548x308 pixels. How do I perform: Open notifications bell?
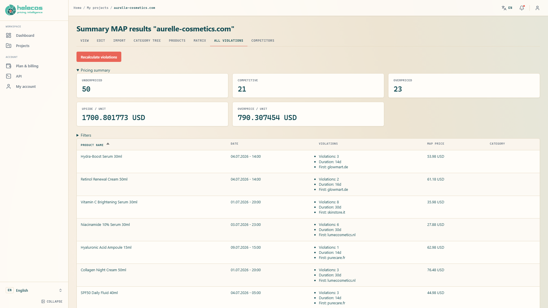[522, 8]
